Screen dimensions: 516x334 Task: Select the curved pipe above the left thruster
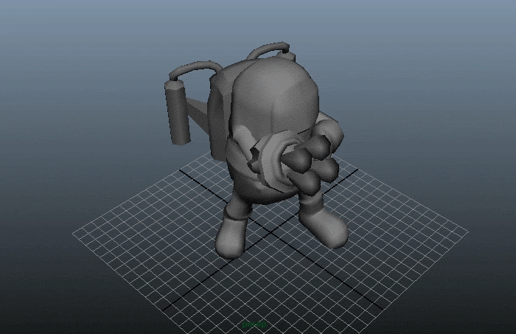point(193,70)
